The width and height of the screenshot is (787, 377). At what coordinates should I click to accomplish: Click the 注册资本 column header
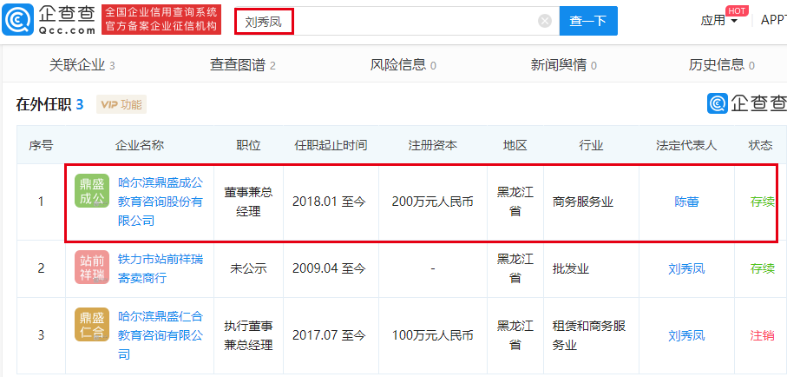point(433,145)
